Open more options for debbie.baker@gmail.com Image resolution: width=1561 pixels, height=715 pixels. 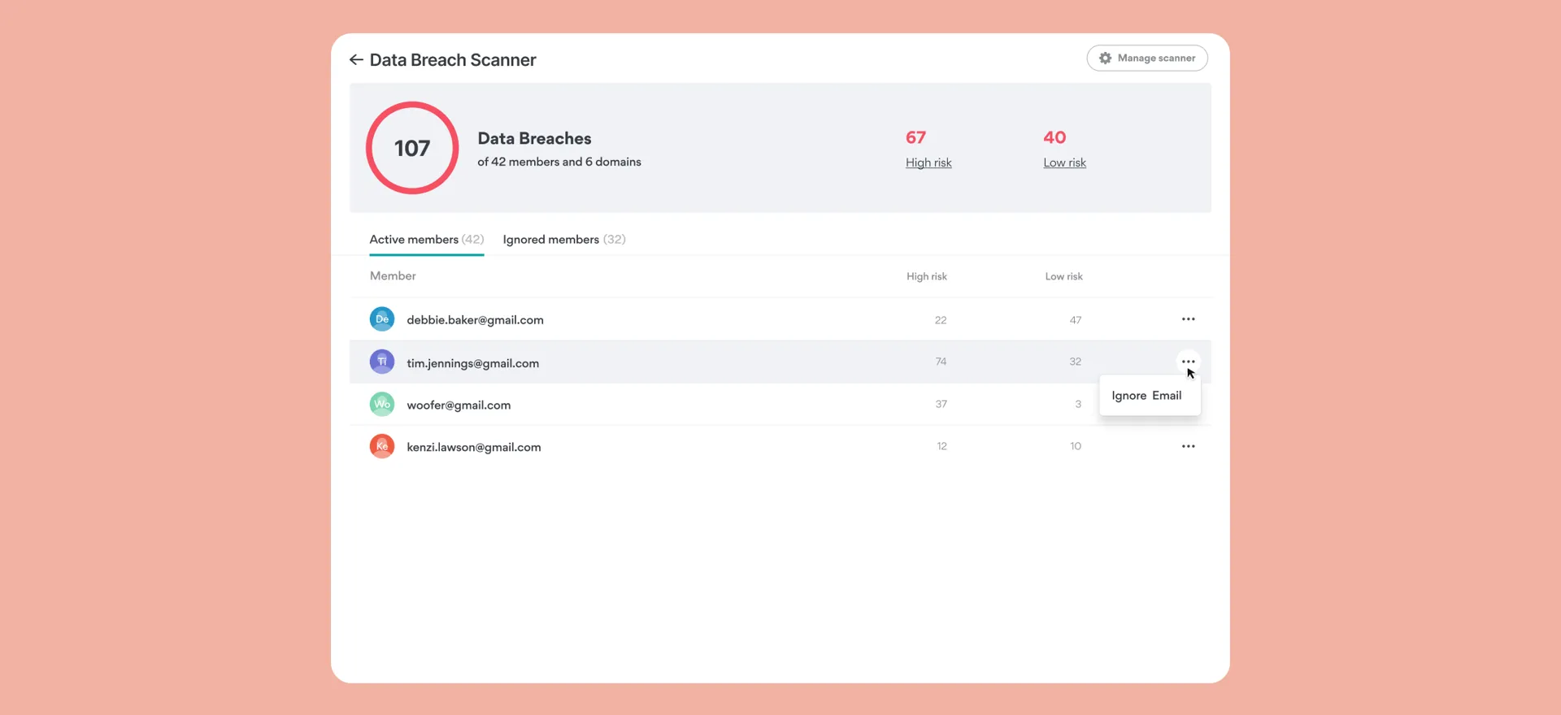pos(1188,319)
